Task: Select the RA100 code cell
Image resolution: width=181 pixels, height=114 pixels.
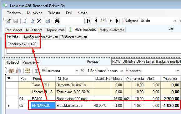Action: [43, 99]
